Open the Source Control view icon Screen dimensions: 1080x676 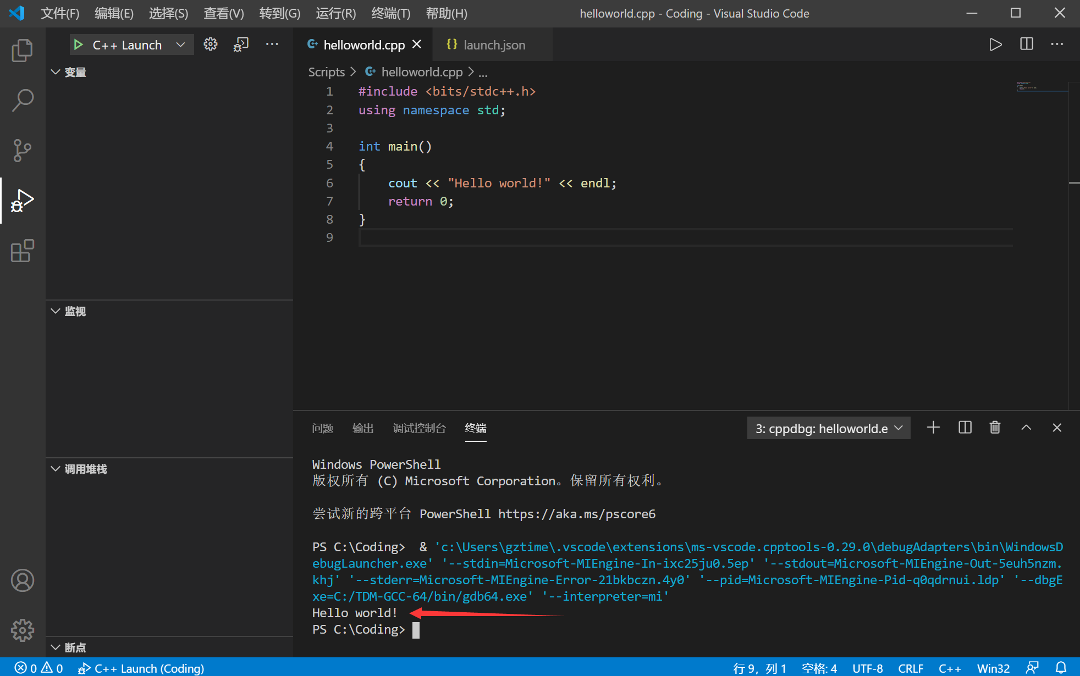22,150
